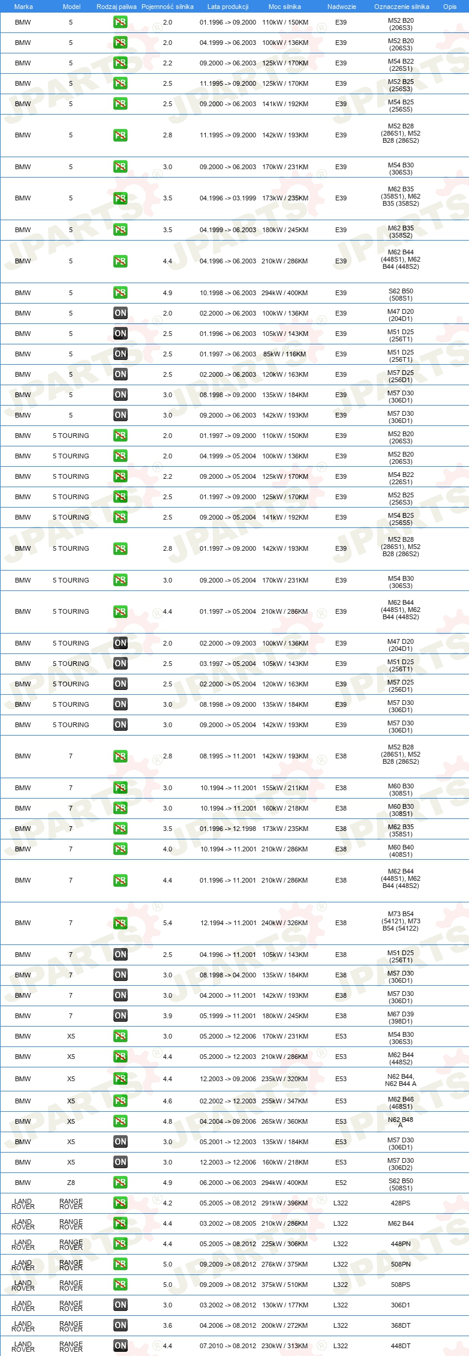The height and width of the screenshot is (1356, 469).
Task: Click the ON icon in BMW 7 3.9 M67 D39 row
Action: (x=121, y=1016)
